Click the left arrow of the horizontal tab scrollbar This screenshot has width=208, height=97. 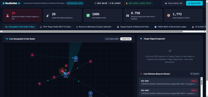(x=1, y=31)
